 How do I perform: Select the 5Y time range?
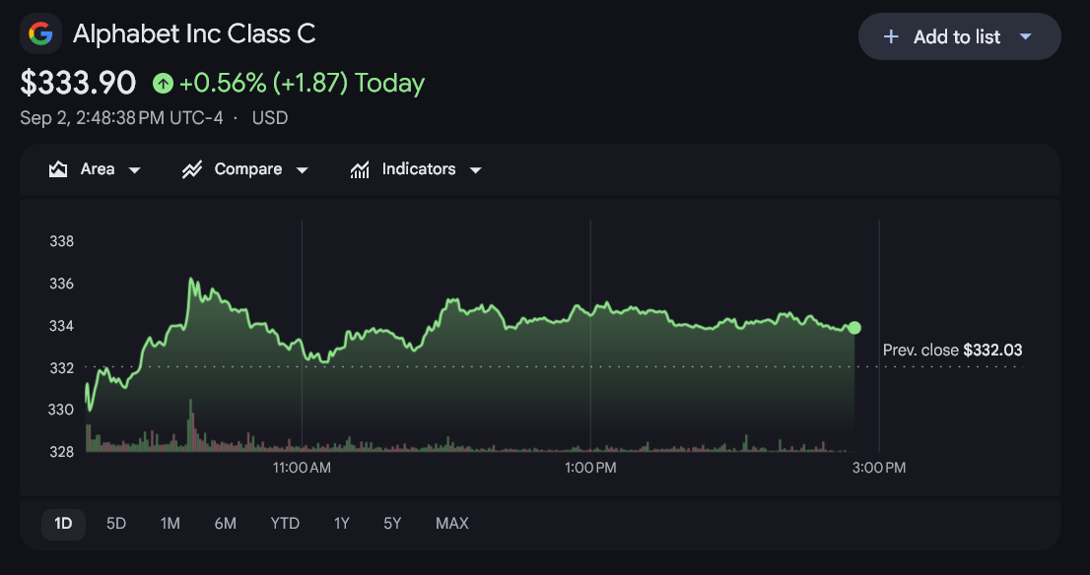click(x=393, y=524)
